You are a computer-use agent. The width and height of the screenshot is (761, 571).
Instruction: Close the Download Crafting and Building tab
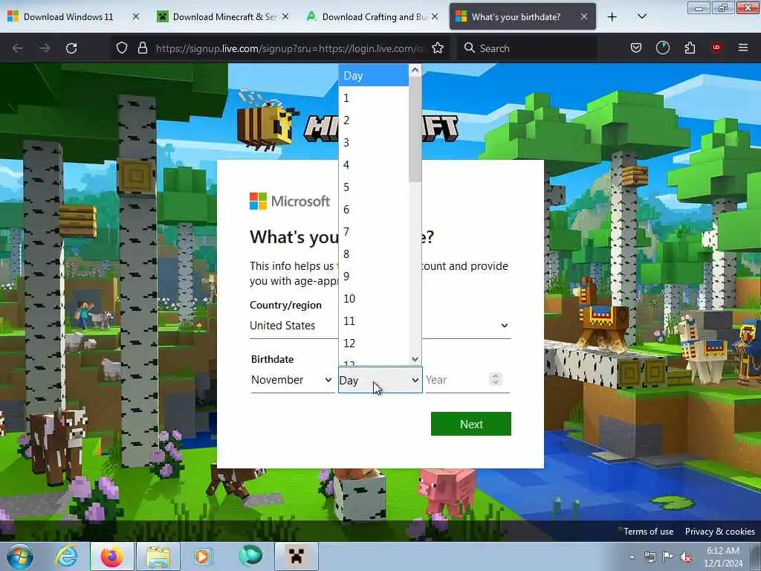pos(435,17)
